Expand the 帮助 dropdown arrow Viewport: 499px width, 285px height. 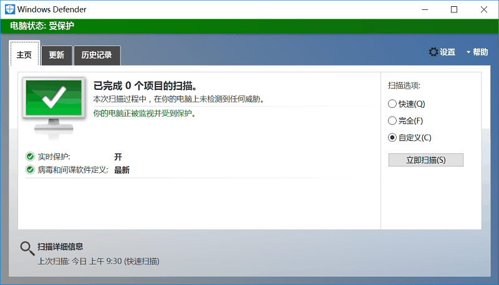[x=468, y=52]
